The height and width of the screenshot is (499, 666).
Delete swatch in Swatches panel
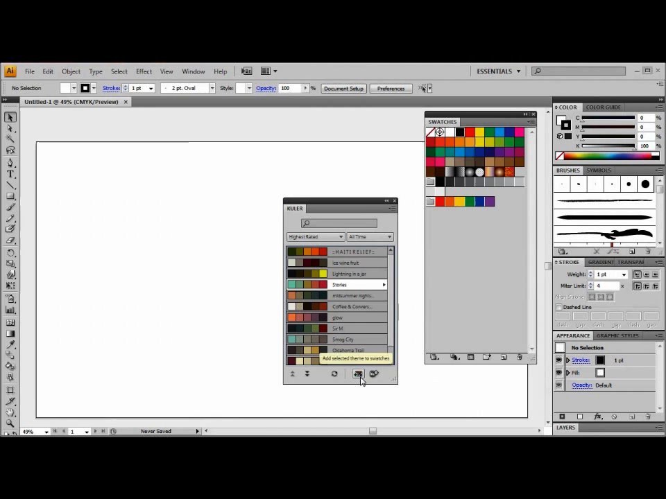point(520,358)
